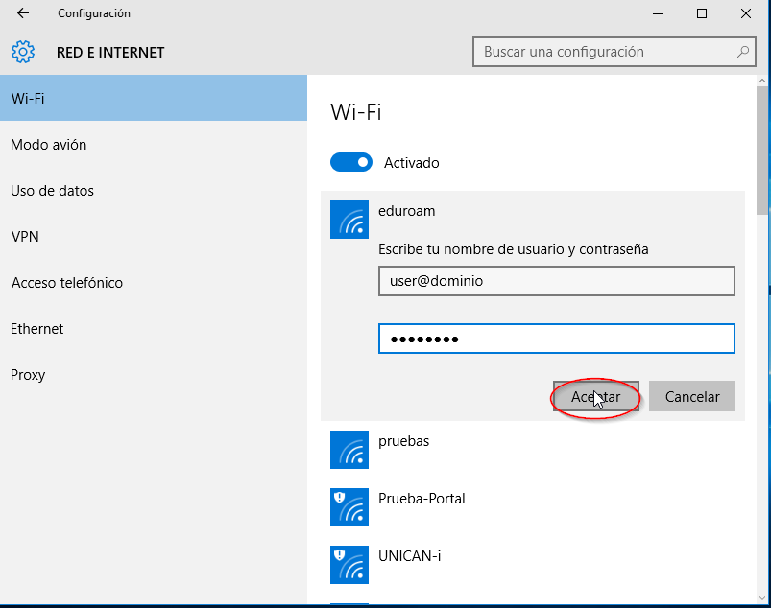Click the vertical scrollbar thumb
This screenshot has width=771, height=608.
762,151
